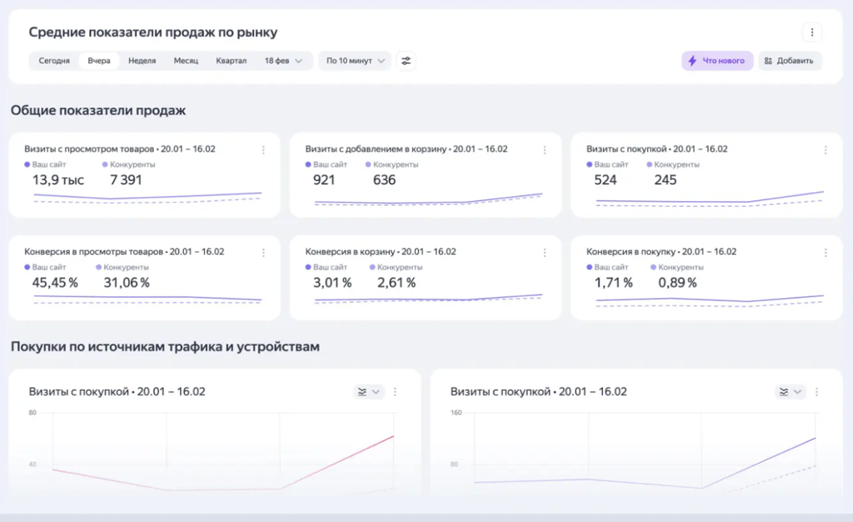
Task: Open top header three-dot menu
Action: click(x=812, y=32)
